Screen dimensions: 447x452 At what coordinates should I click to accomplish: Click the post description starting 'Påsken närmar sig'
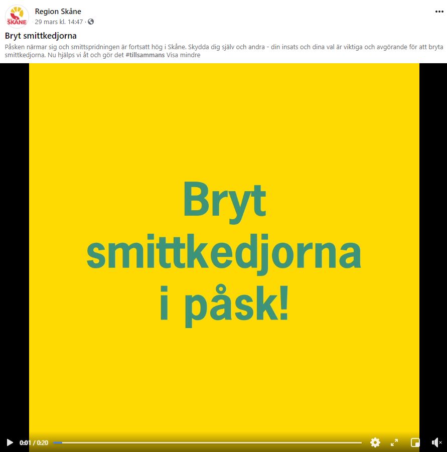point(224,51)
